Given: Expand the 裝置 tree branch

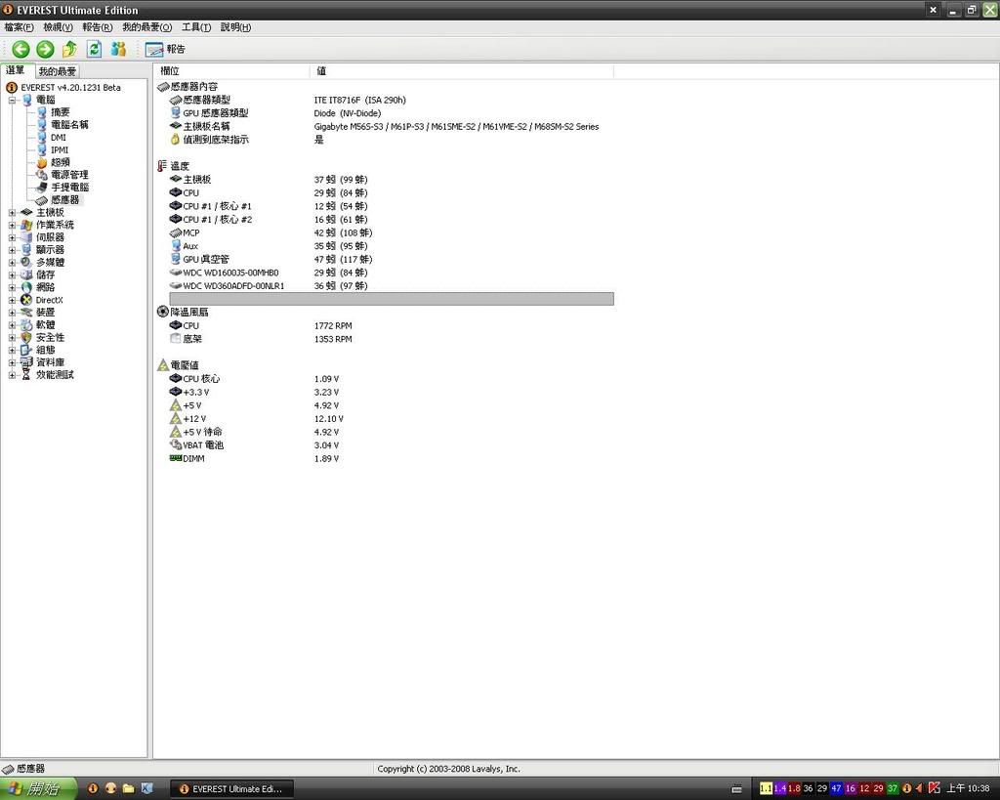Looking at the screenshot, I should tap(12, 313).
